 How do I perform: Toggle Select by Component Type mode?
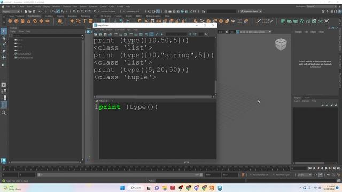63,11
